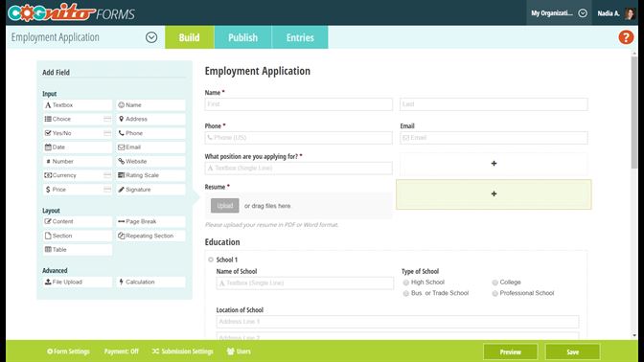The image size is (644, 362).
Task: Open Submission Settings
Action: pyautogui.click(x=182, y=351)
